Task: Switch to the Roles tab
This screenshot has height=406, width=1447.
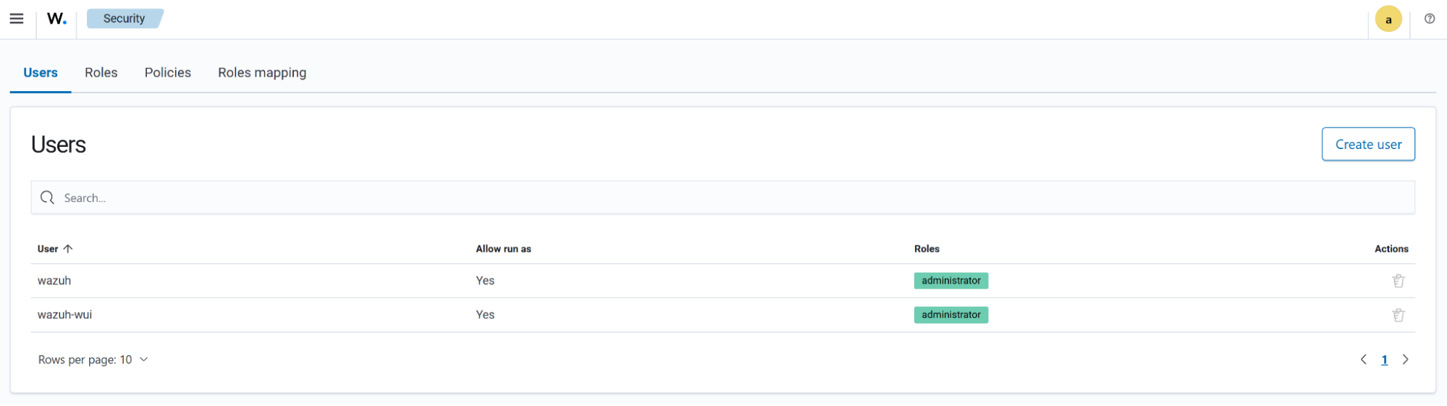Action: click(101, 72)
